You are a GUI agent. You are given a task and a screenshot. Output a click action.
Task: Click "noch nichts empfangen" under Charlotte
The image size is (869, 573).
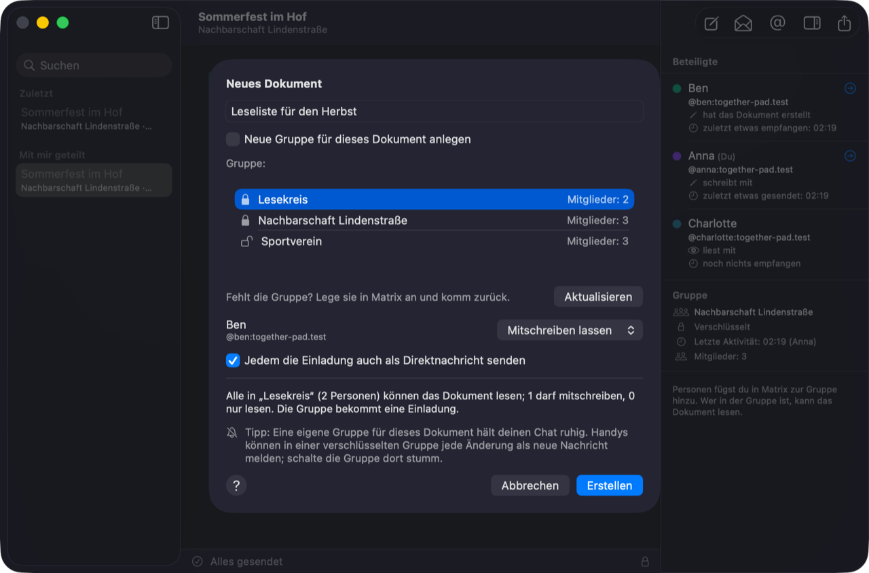point(752,263)
